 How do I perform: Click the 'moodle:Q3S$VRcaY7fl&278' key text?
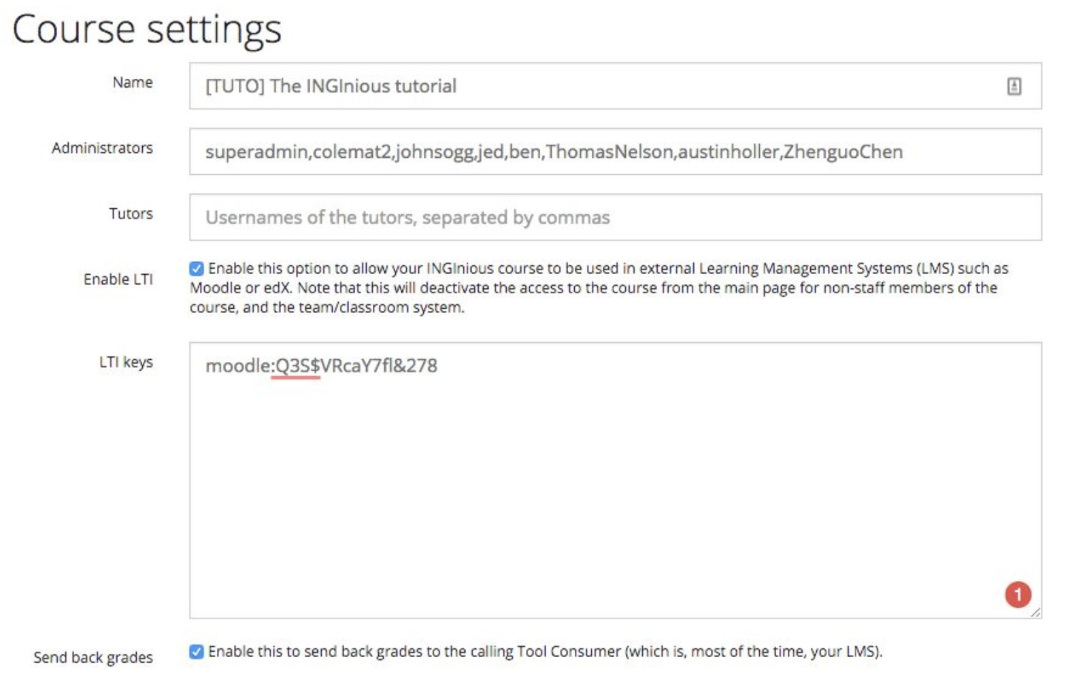click(x=321, y=366)
